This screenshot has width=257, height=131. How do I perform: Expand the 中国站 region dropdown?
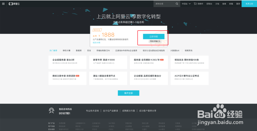click(x=186, y=4)
